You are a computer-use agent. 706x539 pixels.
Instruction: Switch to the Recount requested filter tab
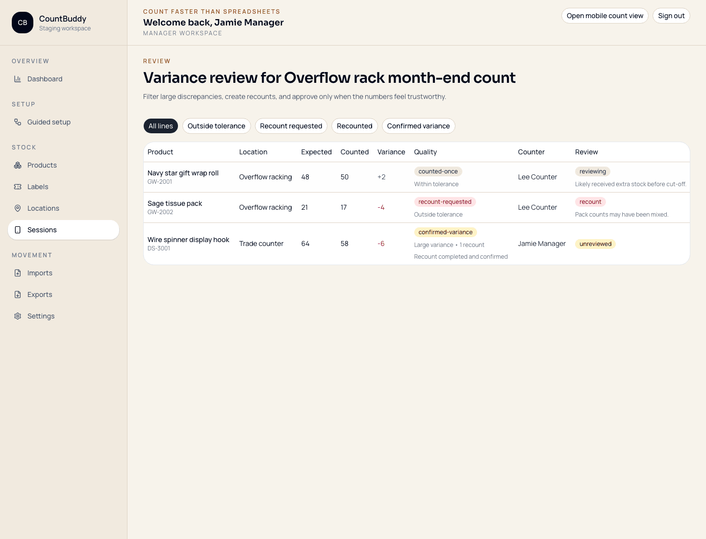pos(291,126)
